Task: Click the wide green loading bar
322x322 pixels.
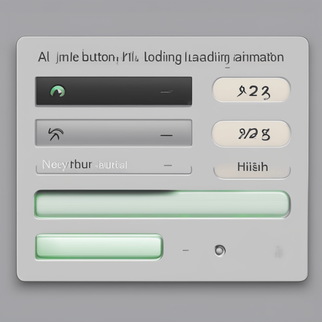Action: coord(162,204)
